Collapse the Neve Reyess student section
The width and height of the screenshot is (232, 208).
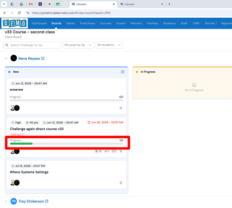[6, 59]
